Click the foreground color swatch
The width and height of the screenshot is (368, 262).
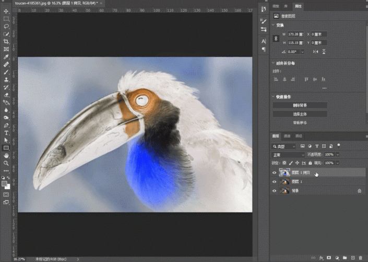click(x=5, y=183)
